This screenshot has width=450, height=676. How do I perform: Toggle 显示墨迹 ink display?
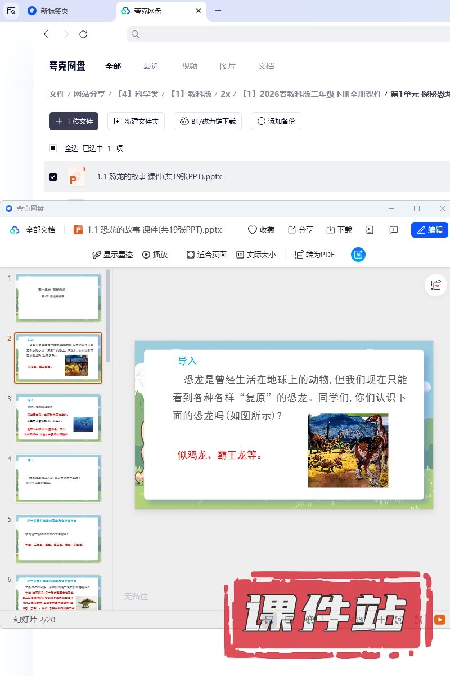click(x=112, y=255)
